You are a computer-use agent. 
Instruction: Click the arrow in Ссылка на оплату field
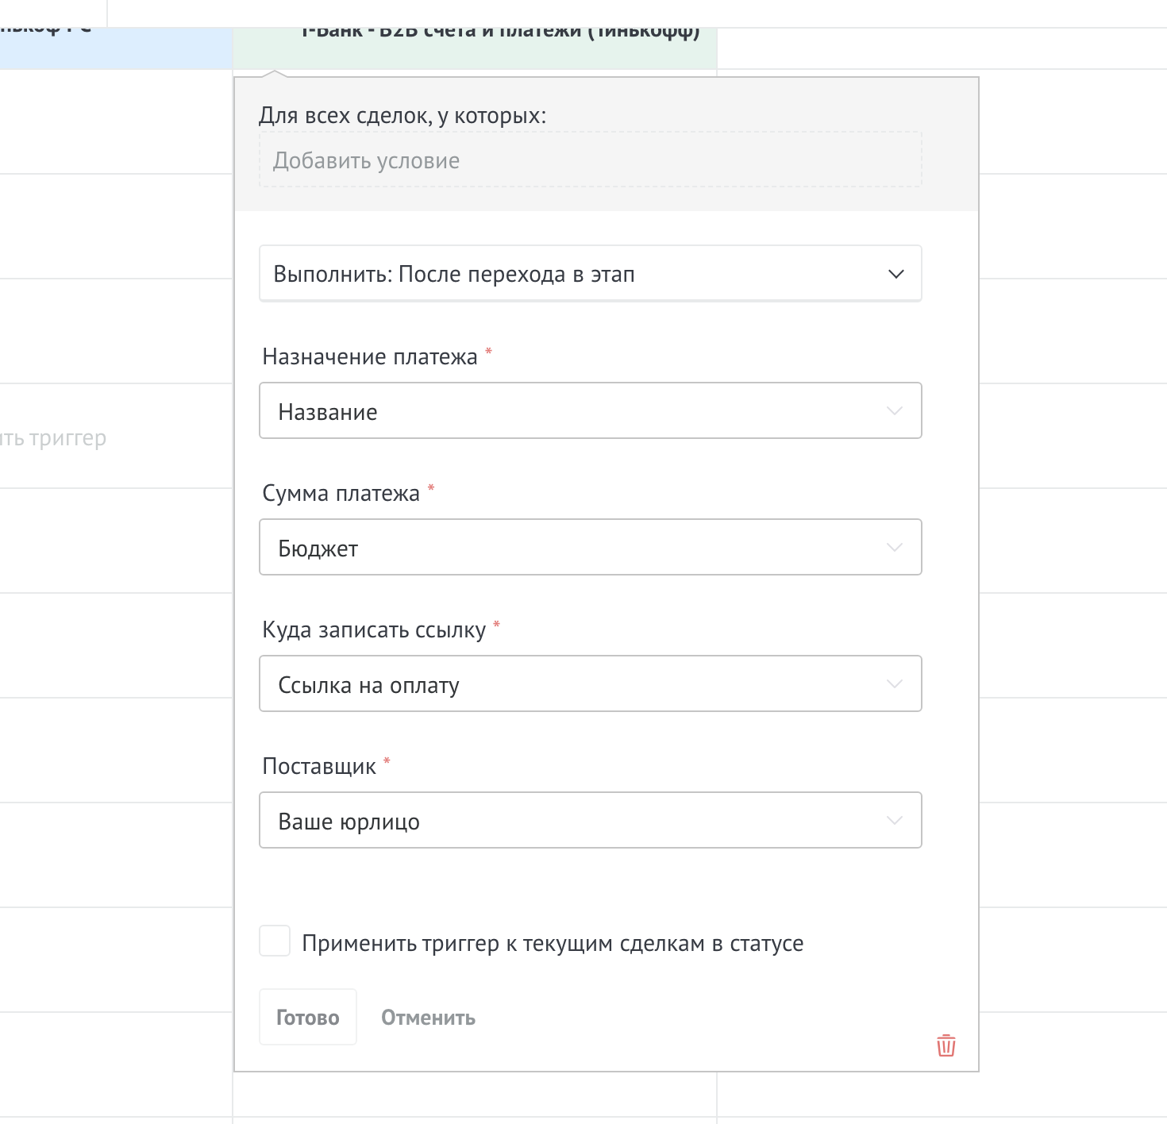tap(894, 684)
